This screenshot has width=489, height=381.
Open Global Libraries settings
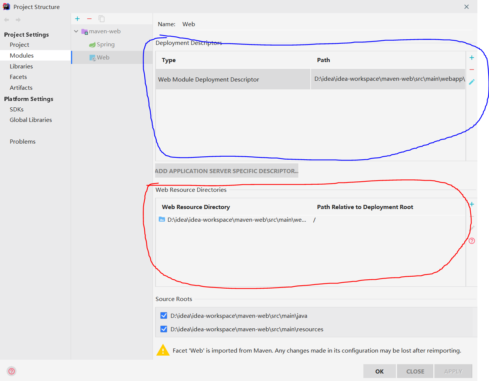coord(31,120)
